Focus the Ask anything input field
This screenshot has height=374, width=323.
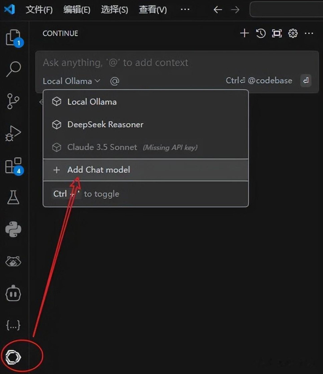coord(177,62)
